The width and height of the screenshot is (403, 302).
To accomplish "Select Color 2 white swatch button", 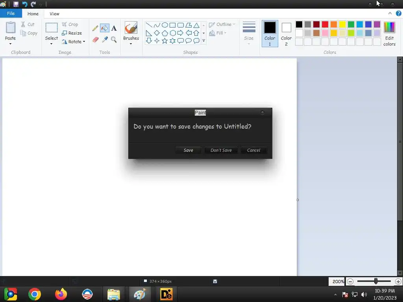I will coord(287,34).
